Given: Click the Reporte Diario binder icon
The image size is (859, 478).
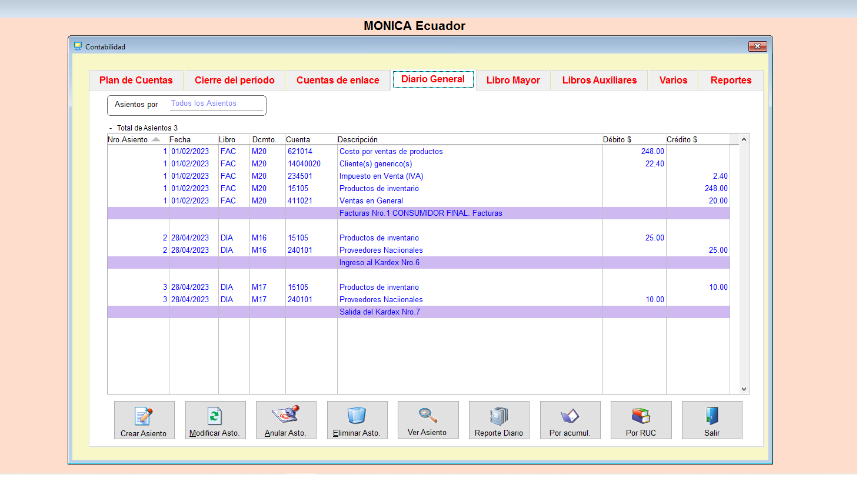Looking at the screenshot, I should (499, 416).
